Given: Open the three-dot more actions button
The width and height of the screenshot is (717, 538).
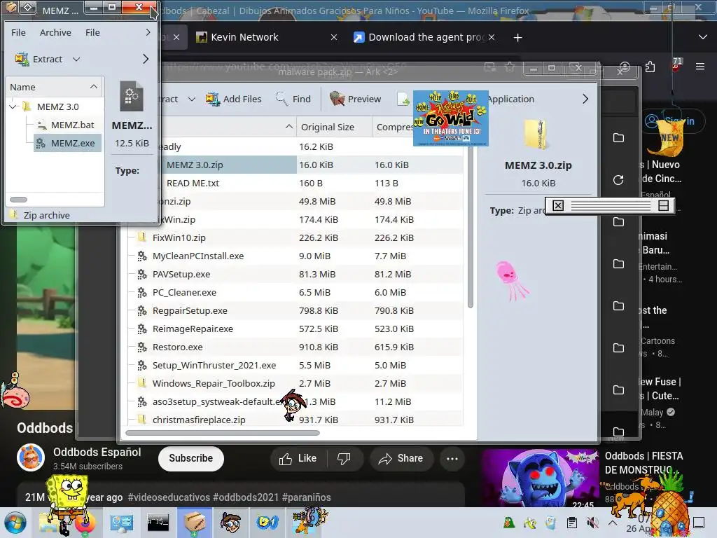Looking at the screenshot, I should (452, 458).
